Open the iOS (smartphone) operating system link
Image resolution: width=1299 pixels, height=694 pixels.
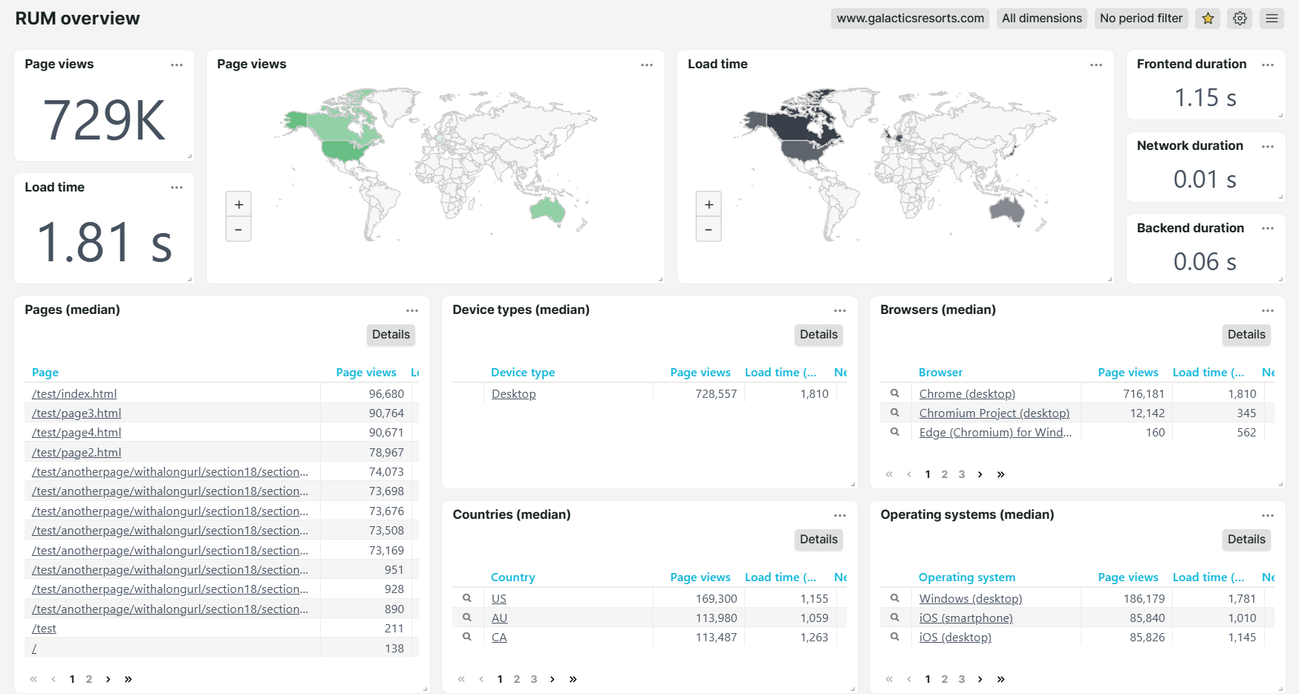pyautogui.click(x=966, y=618)
